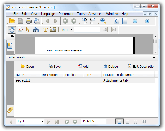Click inside the Find text field

(x=87, y=30)
